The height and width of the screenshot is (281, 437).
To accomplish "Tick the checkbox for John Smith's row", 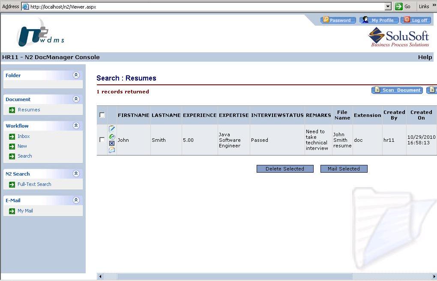I will (102, 140).
